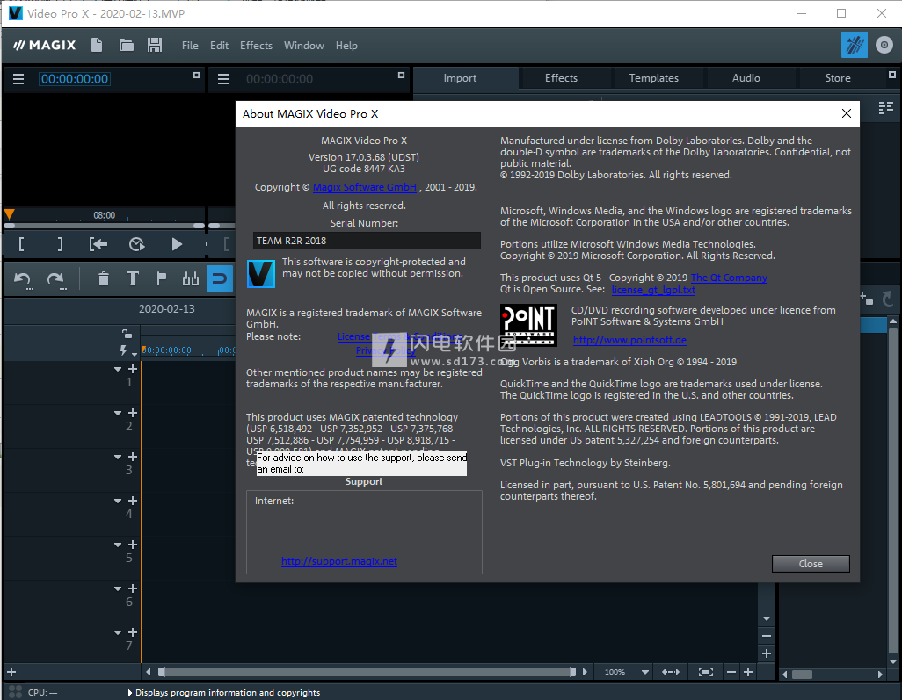Click the round disc icon in the top right

coord(884,45)
